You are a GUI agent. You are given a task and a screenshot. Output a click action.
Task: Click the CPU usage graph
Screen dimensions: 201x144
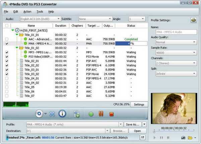[16, 104]
